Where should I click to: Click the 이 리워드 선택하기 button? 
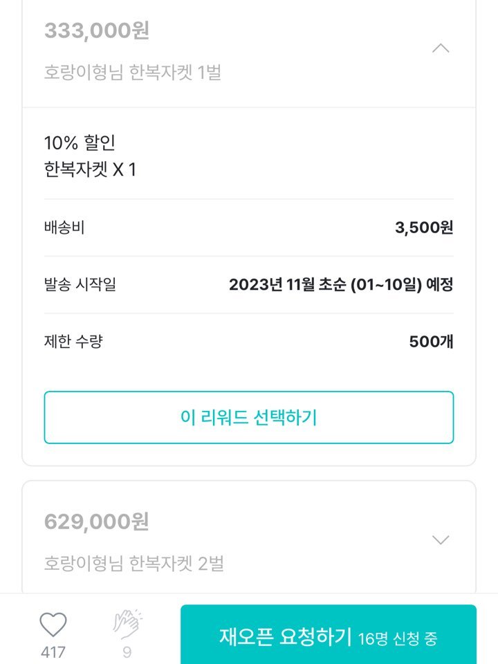249,418
